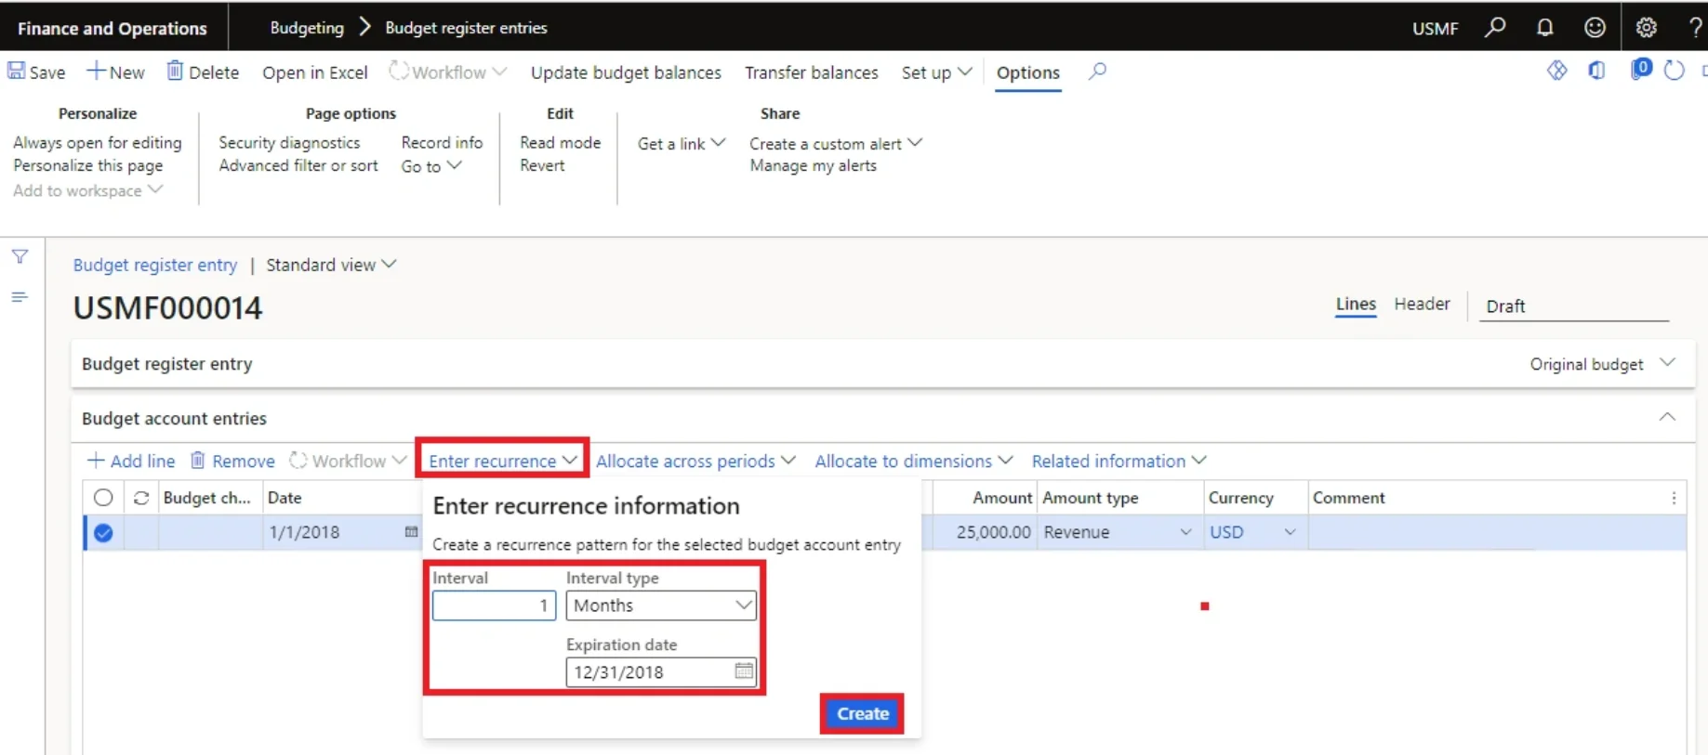Open the Set up menu
Screen dimensions: 1708x755
(936, 72)
